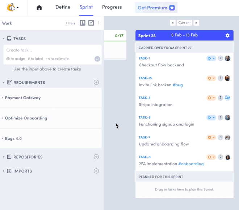Submit the new task with enter icon
The width and height of the screenshot is (239, 210).
coord(97,59)
